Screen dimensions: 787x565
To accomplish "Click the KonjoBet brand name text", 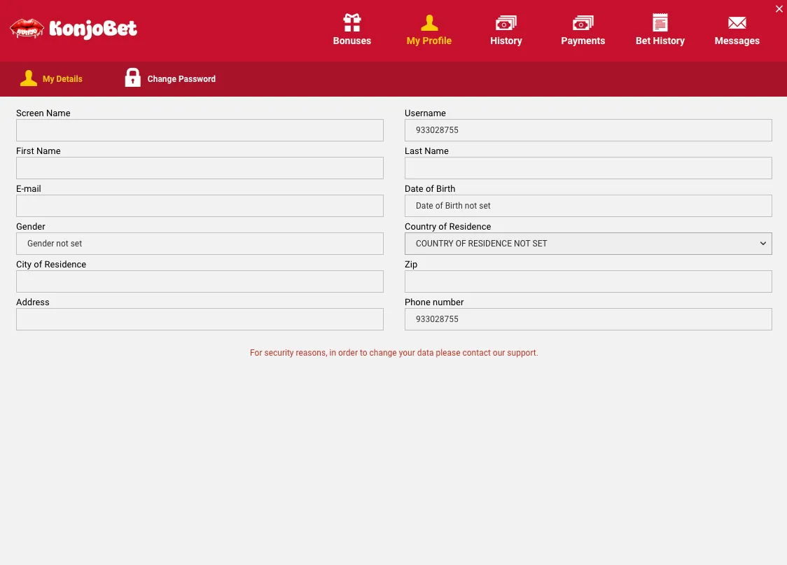I will [x=93, y=29].
